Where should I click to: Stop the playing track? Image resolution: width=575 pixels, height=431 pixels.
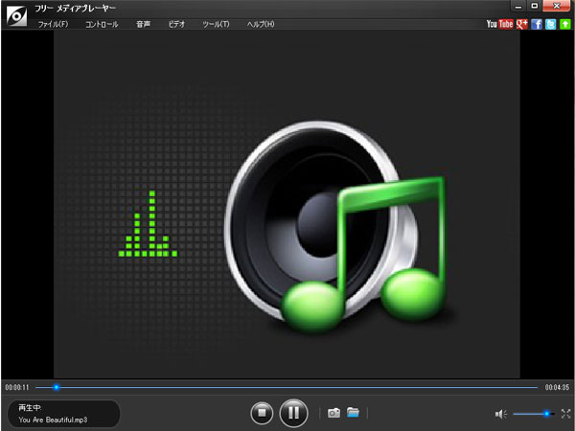(262, 413)
